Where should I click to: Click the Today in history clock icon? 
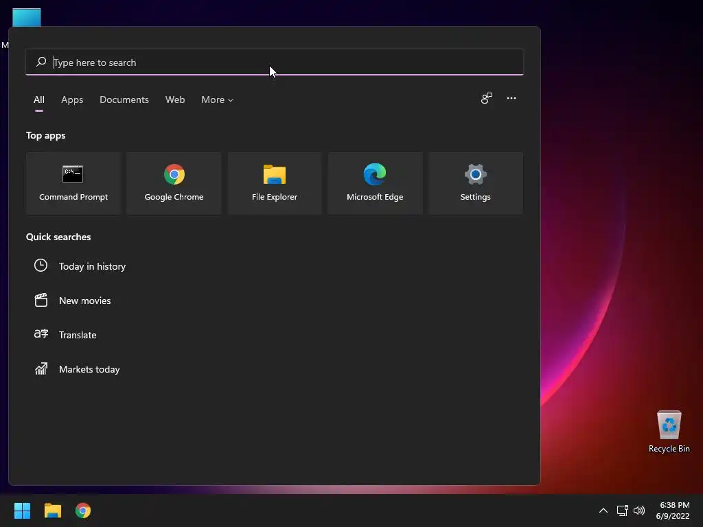click(41, 266)
